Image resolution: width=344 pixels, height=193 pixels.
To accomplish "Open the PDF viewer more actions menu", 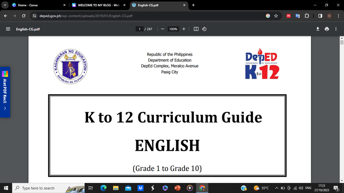I will tap(336, 29).
